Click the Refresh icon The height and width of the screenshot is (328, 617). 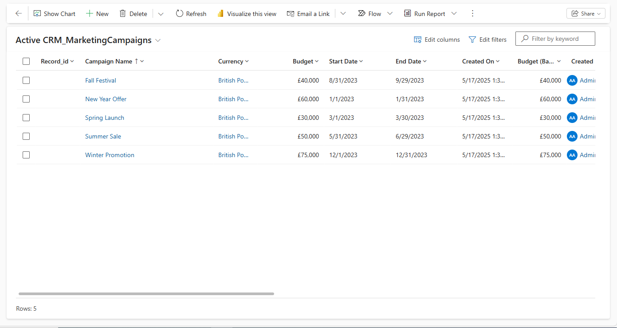pos(180,13)
